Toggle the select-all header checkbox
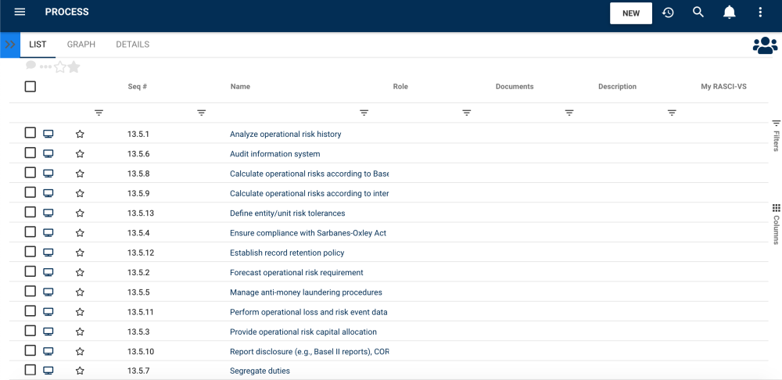The width and height of the screenshot is (782, 380). (30, 86)
